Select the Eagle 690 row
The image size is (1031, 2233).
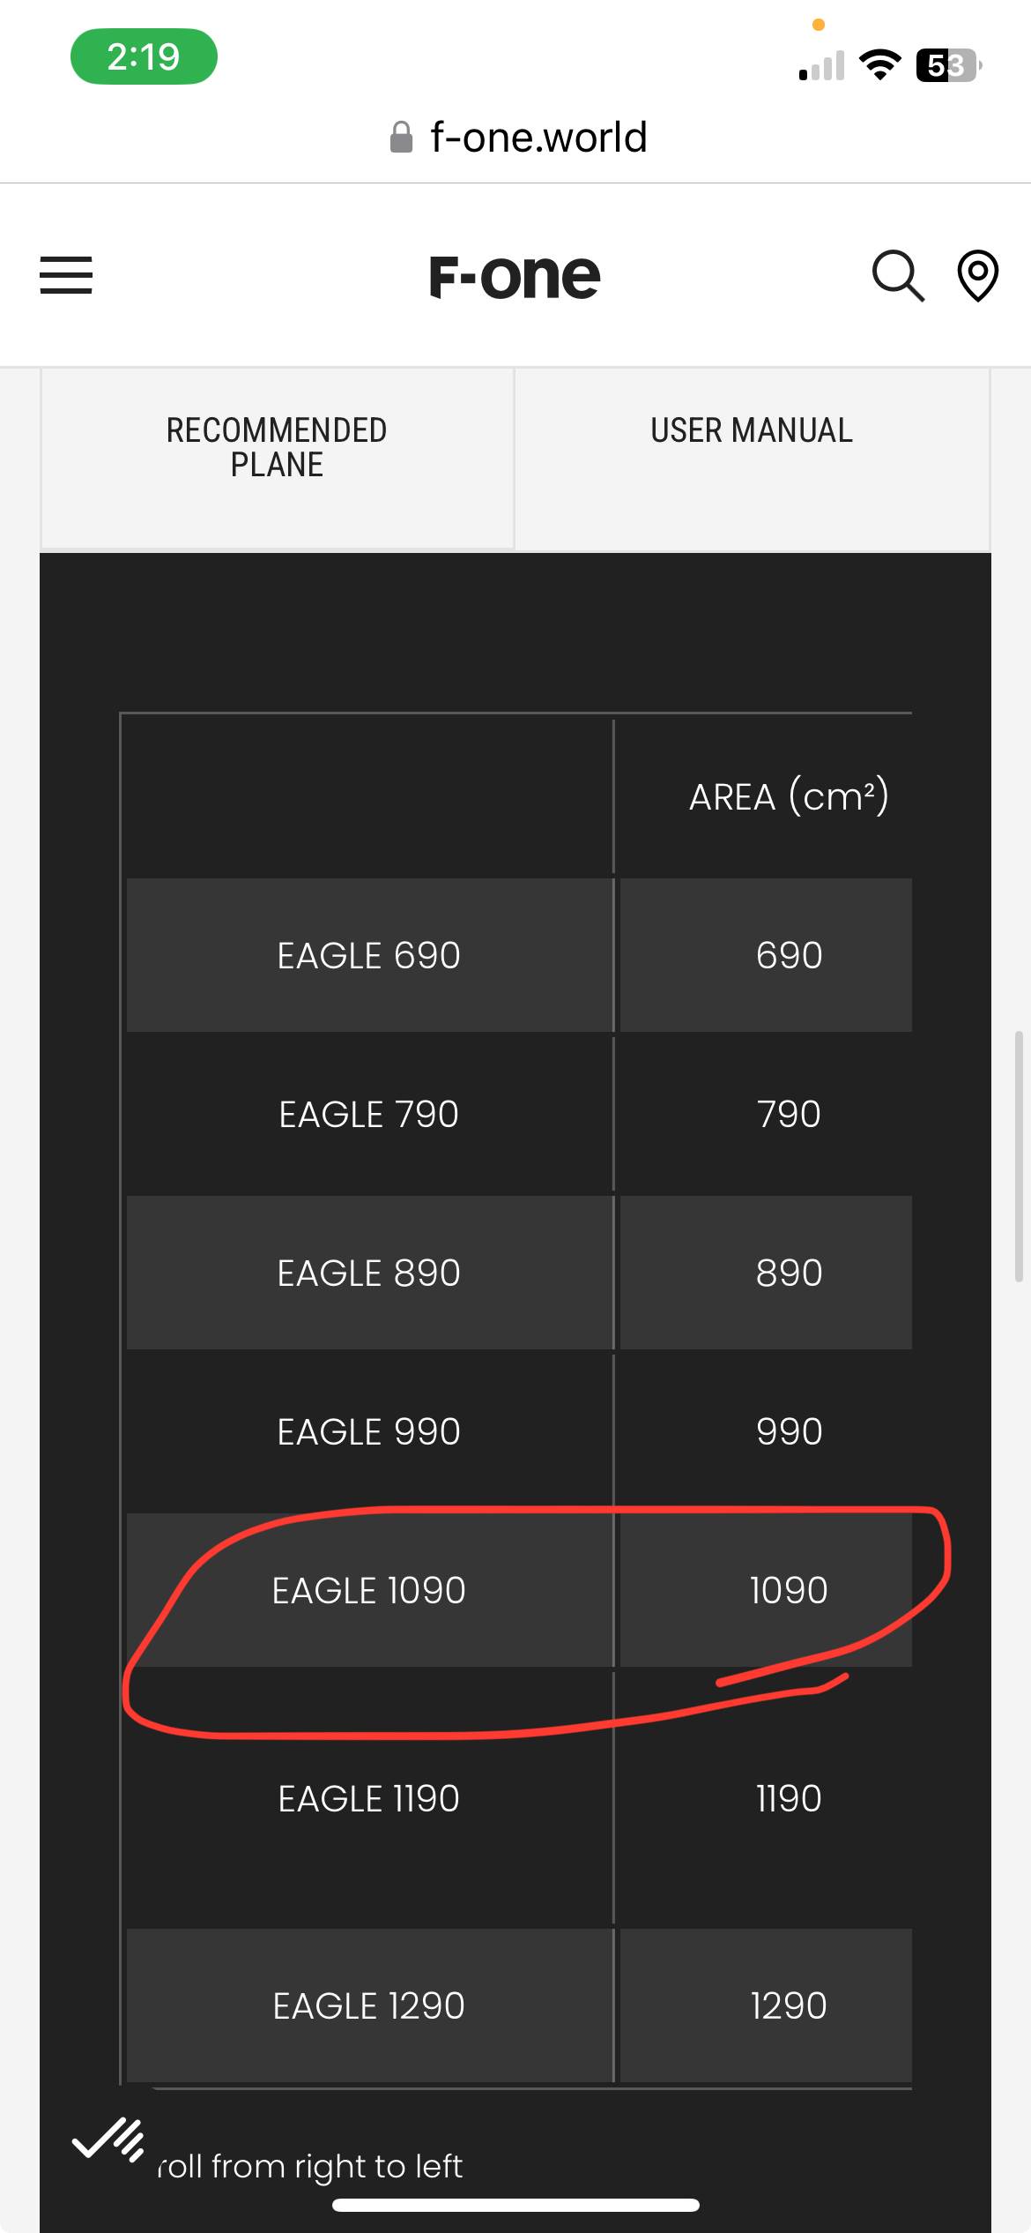tap(368, 955)
